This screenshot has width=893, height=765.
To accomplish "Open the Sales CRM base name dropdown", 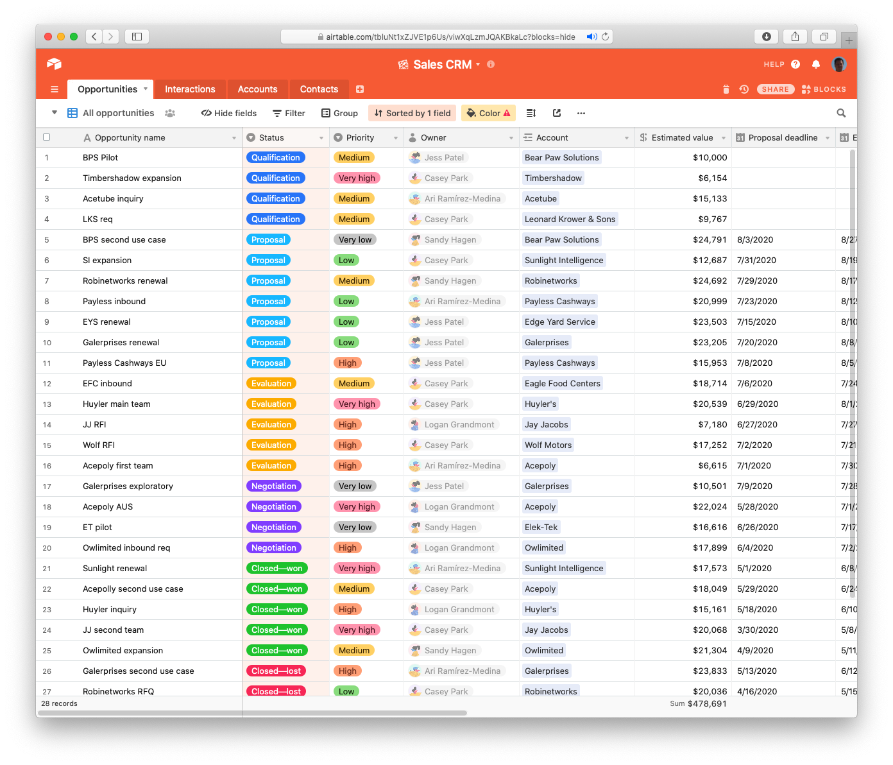I will click(478, 64).
